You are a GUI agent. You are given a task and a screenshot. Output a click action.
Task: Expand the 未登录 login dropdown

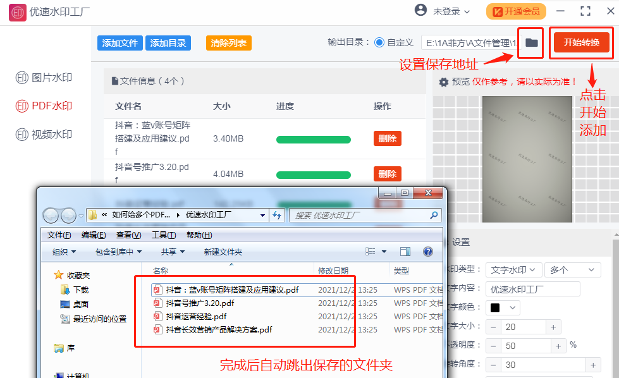tap(451, 11)
